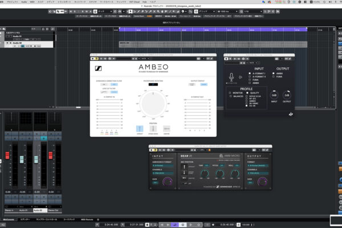Click the speaker icon next to the microphone

point(241,77)
